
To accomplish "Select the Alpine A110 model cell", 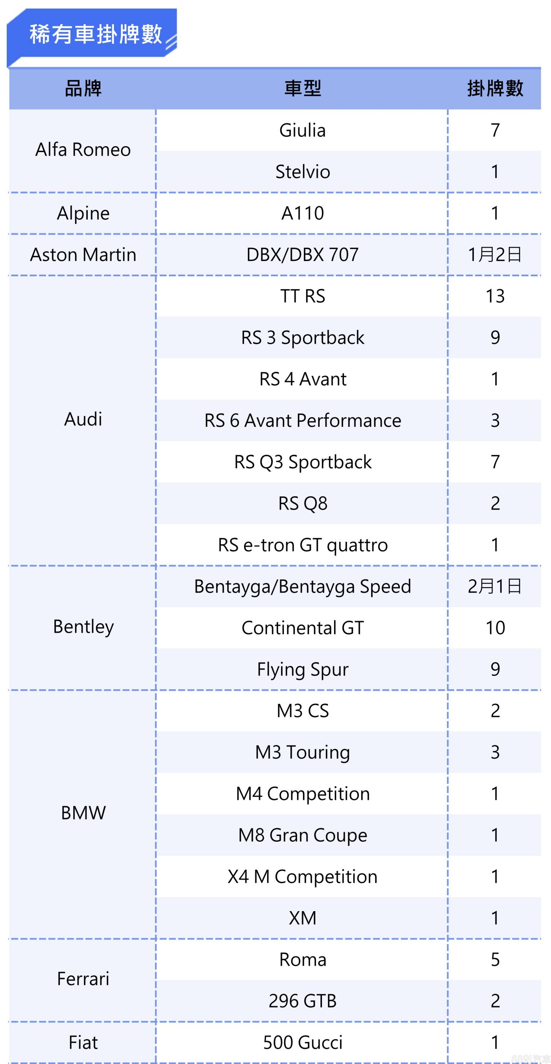I will (x=302, y=214).
